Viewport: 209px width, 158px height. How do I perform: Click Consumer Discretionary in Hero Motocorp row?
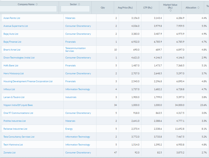coord(78,74)
